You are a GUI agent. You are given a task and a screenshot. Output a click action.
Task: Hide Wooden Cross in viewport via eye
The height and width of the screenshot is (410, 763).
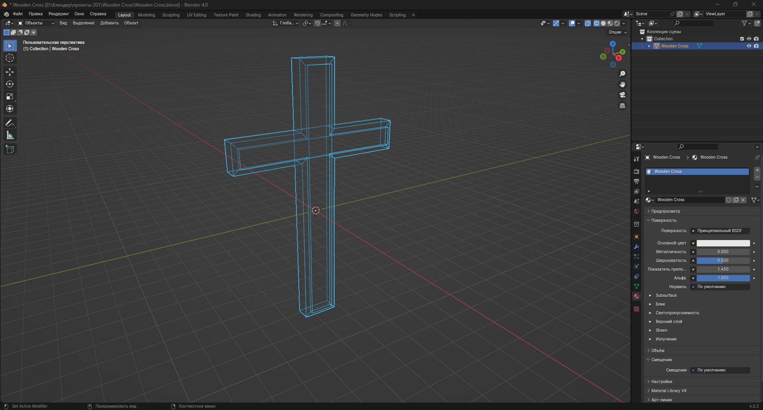click(749, 46)
